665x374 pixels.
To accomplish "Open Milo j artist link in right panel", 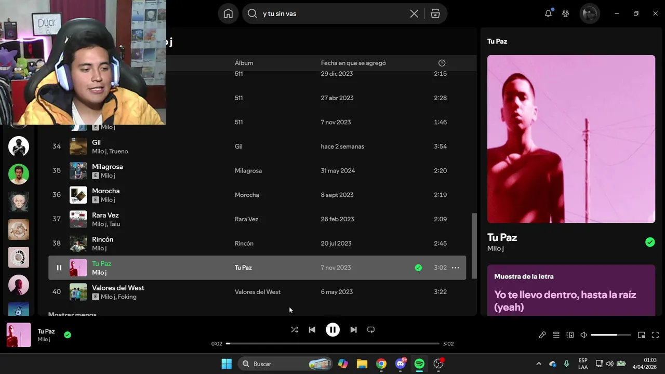I will click(496, 249).
